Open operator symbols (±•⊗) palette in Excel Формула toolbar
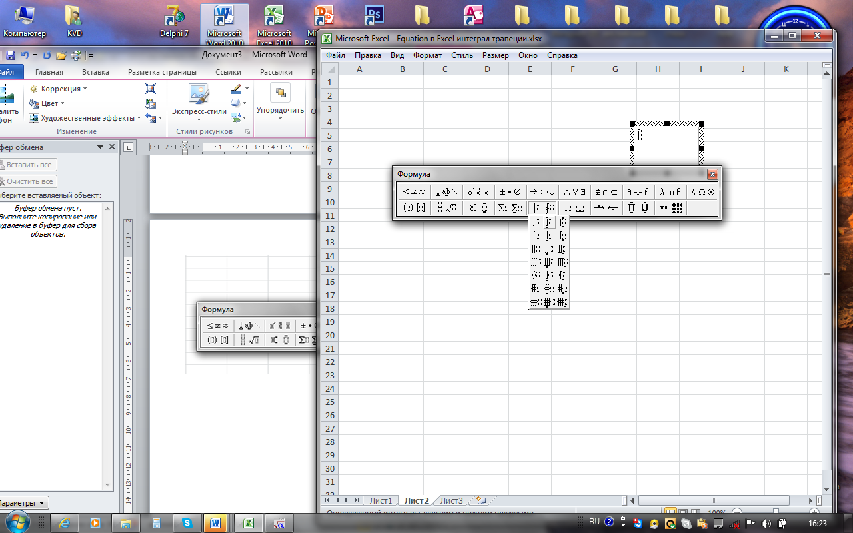853x533 pixels. pos(510,192)
